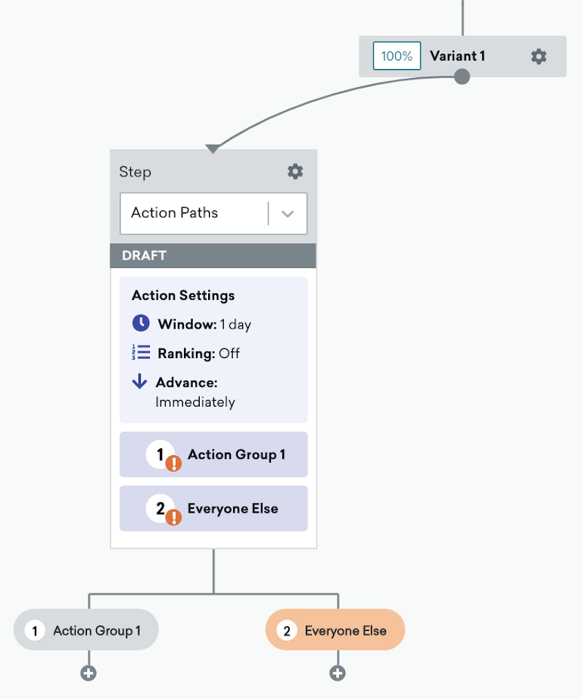Open the Step settings gear

tap(295, 171)
